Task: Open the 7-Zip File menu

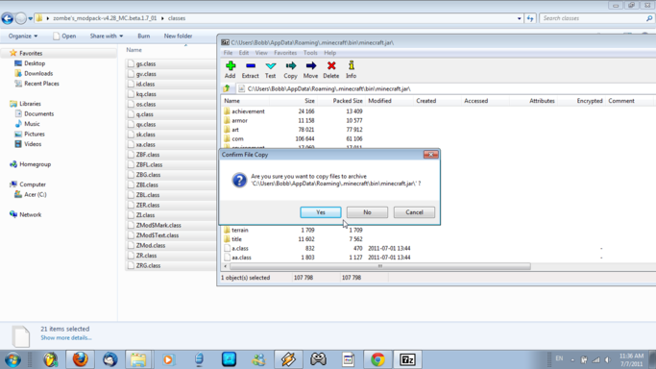Action: [x=228, y=53]
